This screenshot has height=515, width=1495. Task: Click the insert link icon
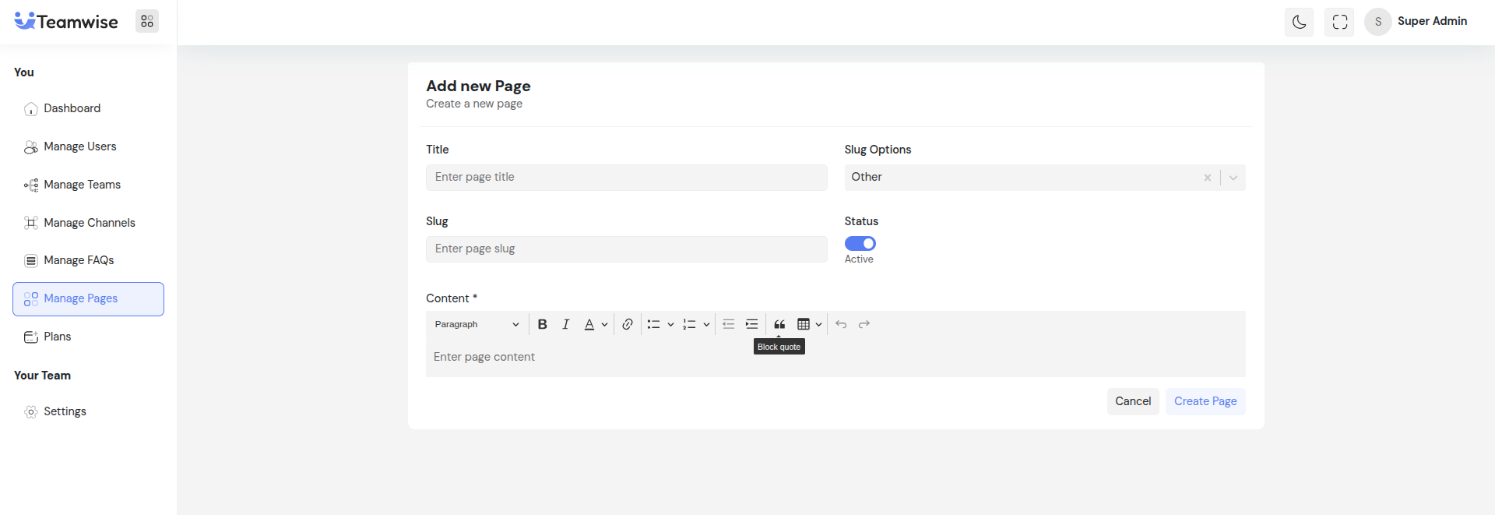point(628,324)
